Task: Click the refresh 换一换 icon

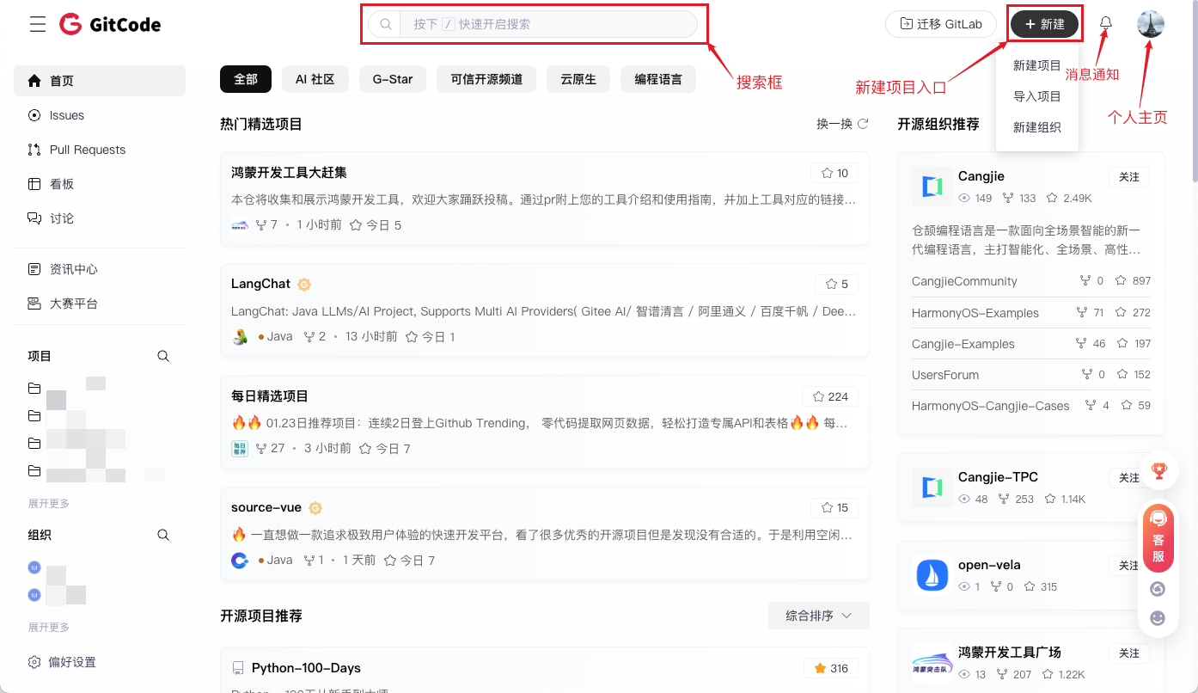Action: [863, 124]
